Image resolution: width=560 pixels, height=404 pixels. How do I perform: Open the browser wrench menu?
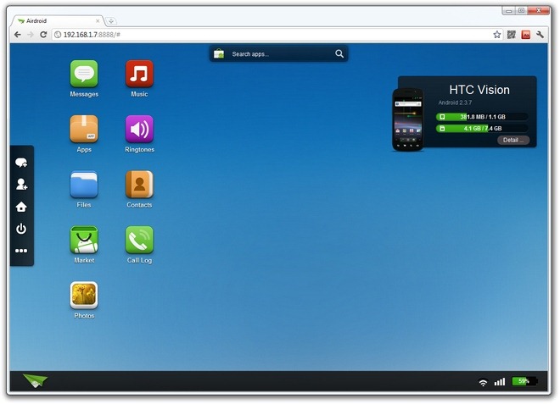pyautogui.click(x=540, y=35)
